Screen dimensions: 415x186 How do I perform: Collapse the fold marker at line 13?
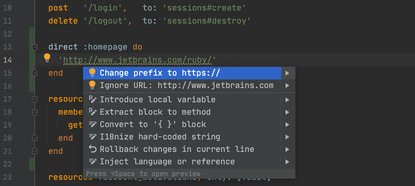click(35, 47)
